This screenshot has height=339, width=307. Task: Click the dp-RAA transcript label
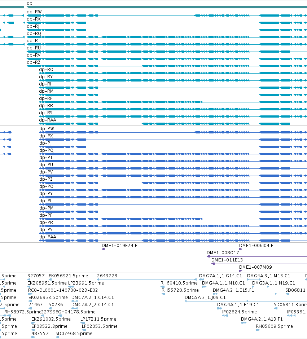(48, 120)
